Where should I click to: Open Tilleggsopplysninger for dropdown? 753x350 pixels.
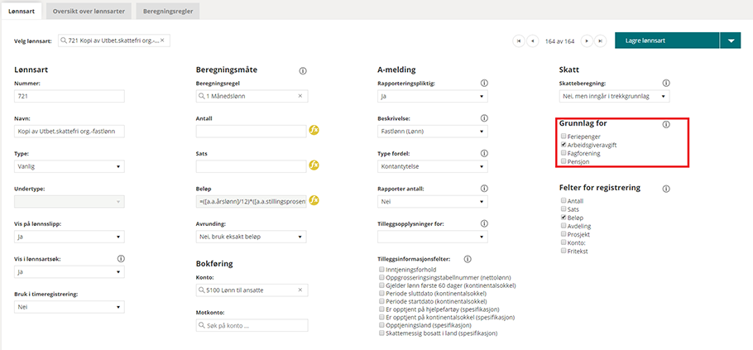click(x=433, y=237)
